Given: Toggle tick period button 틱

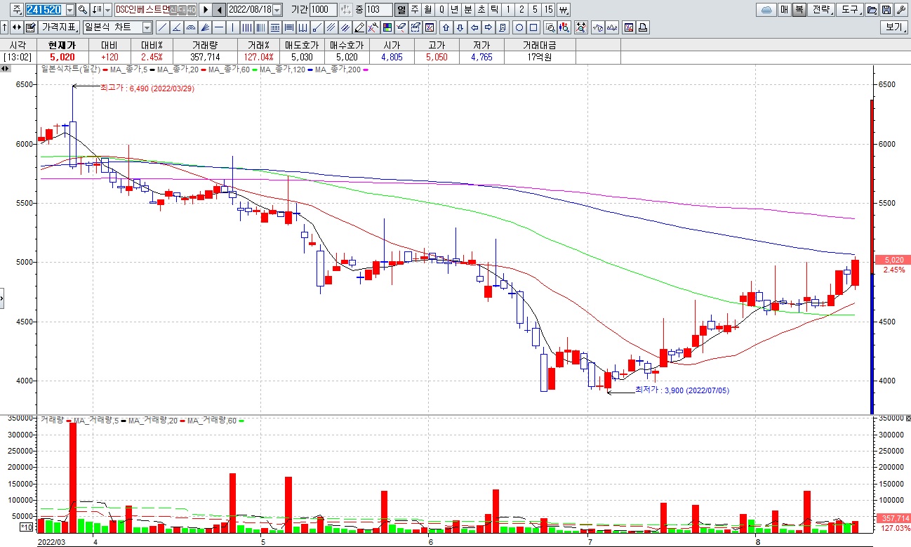Looking at the screenshot, I should coord(495,10).
